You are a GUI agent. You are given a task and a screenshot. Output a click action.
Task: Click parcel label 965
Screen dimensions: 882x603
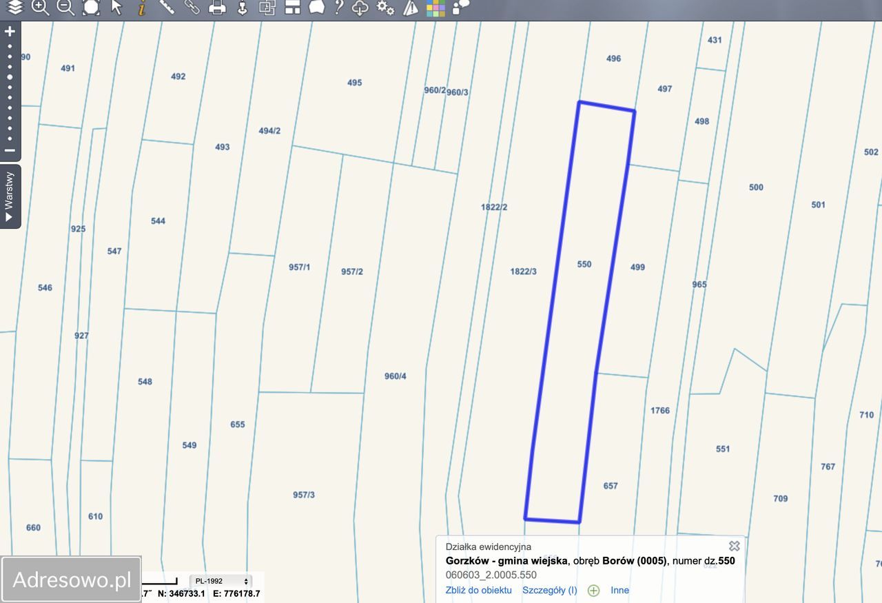(x=699, y=285)
